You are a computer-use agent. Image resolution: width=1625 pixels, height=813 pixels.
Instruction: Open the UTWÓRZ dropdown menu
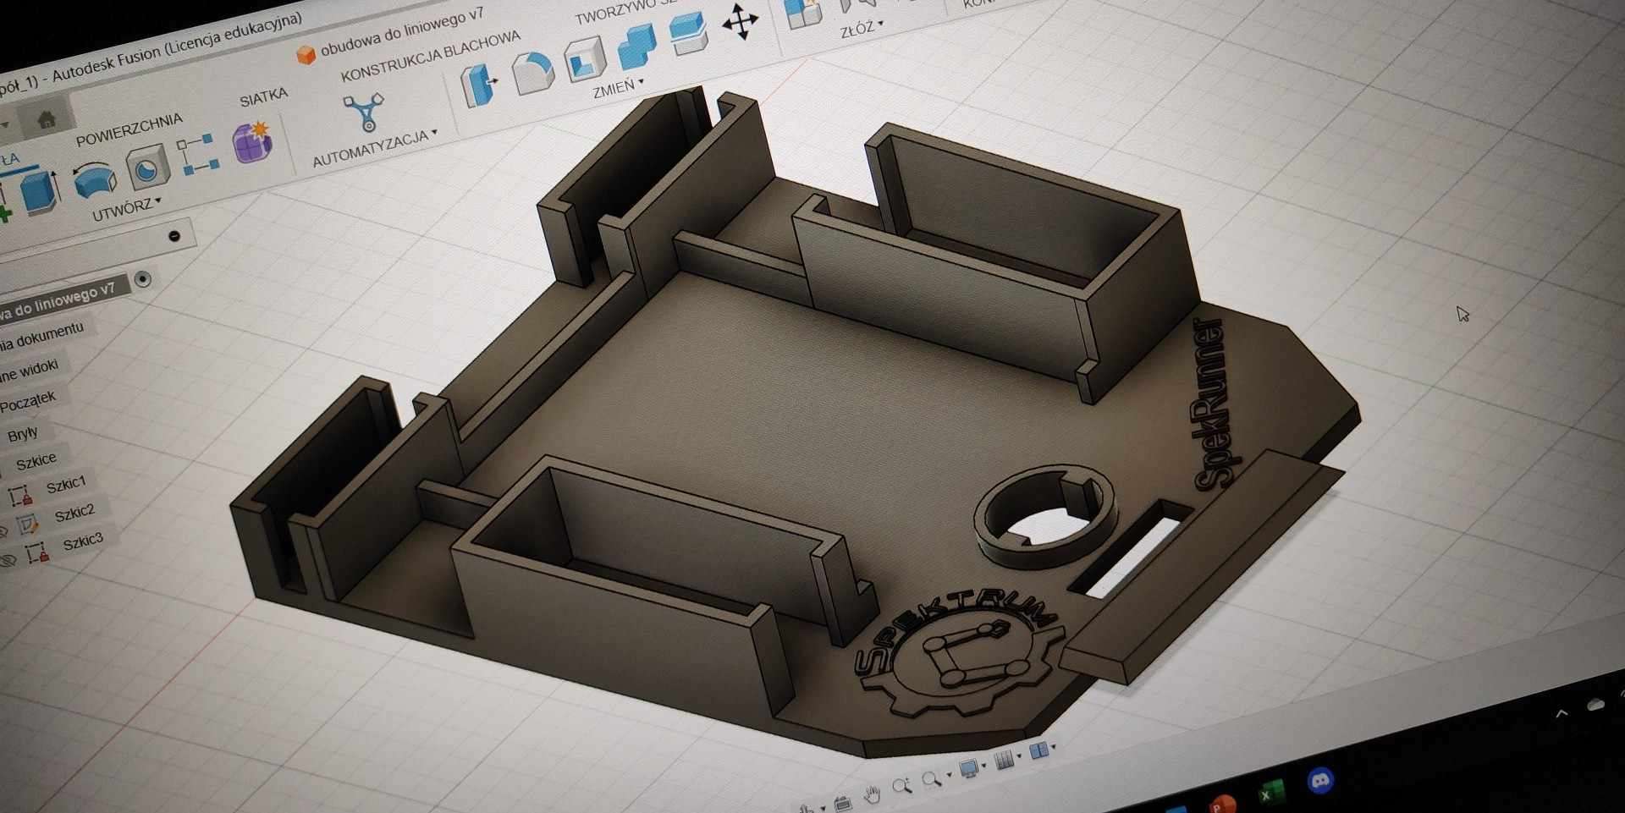[127, 208]
